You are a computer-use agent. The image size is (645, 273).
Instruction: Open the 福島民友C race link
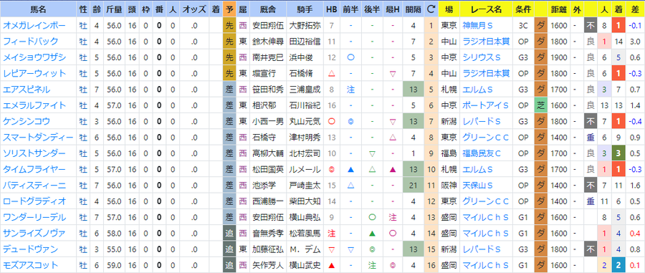(482, 153)
